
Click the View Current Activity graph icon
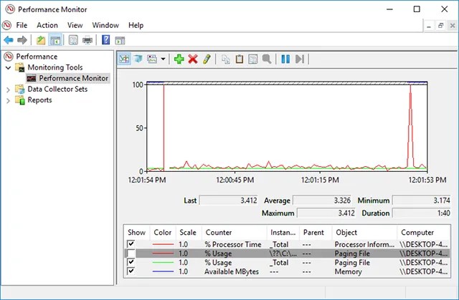(x=124, y=59)
